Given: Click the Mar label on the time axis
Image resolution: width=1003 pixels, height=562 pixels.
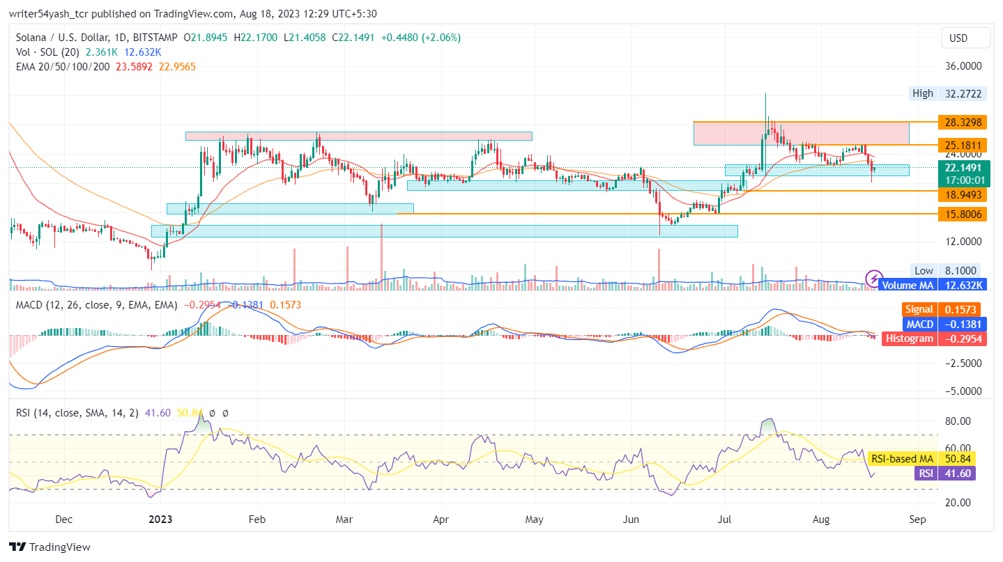Looking at the screenshot, I should (344, 520).
